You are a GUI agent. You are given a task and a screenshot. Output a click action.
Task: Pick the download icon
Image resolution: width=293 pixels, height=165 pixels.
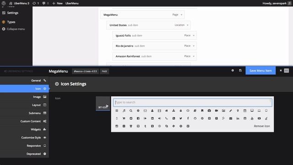coord(174,111)
